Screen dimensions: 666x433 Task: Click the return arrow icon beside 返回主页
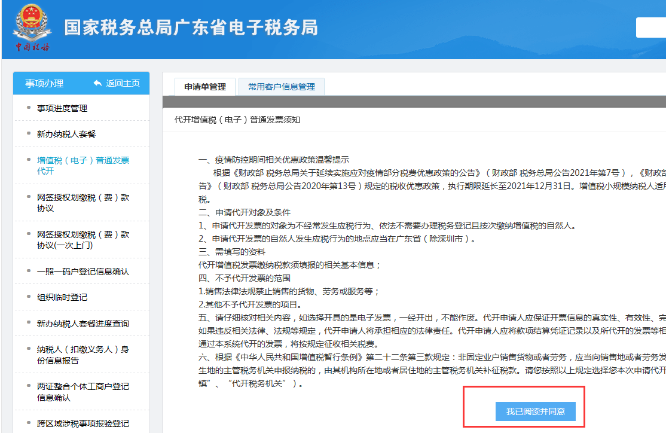[x=97, y=83]
